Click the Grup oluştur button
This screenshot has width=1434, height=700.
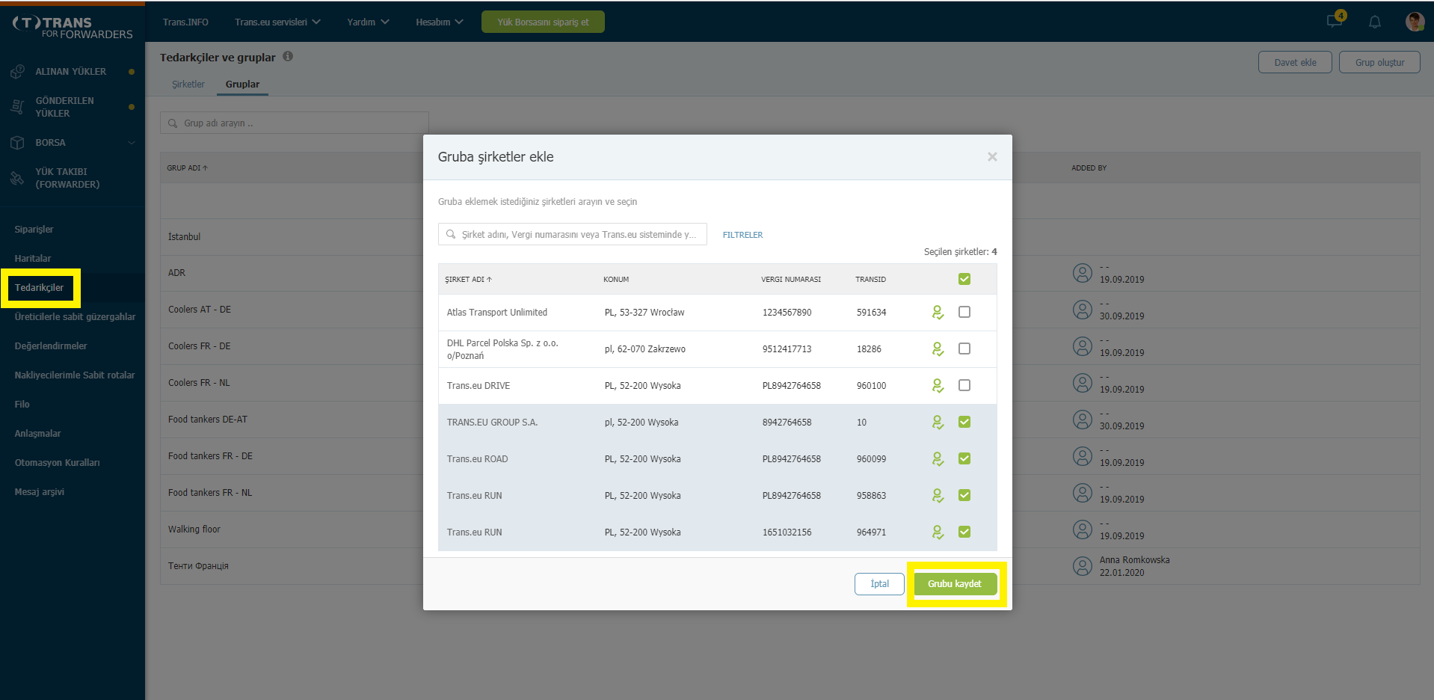(x=1379, y=62)
